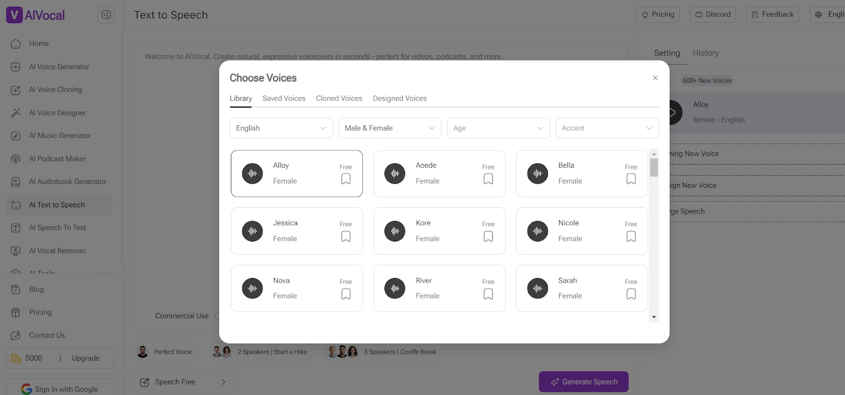
Task: Toggle bookmark on the River voice
Action: [488, 294]
